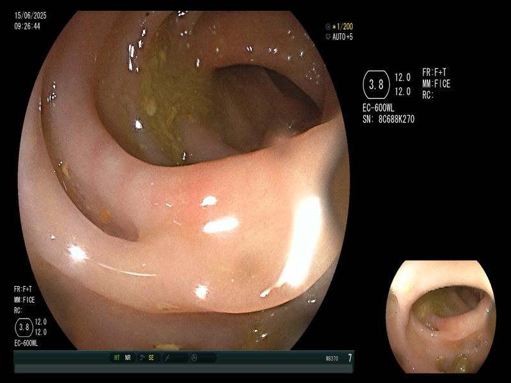The height and width of the screenshot is (383, 511).
Task: Click the HT indicator in status bar
Action: [x=117, y=357]
